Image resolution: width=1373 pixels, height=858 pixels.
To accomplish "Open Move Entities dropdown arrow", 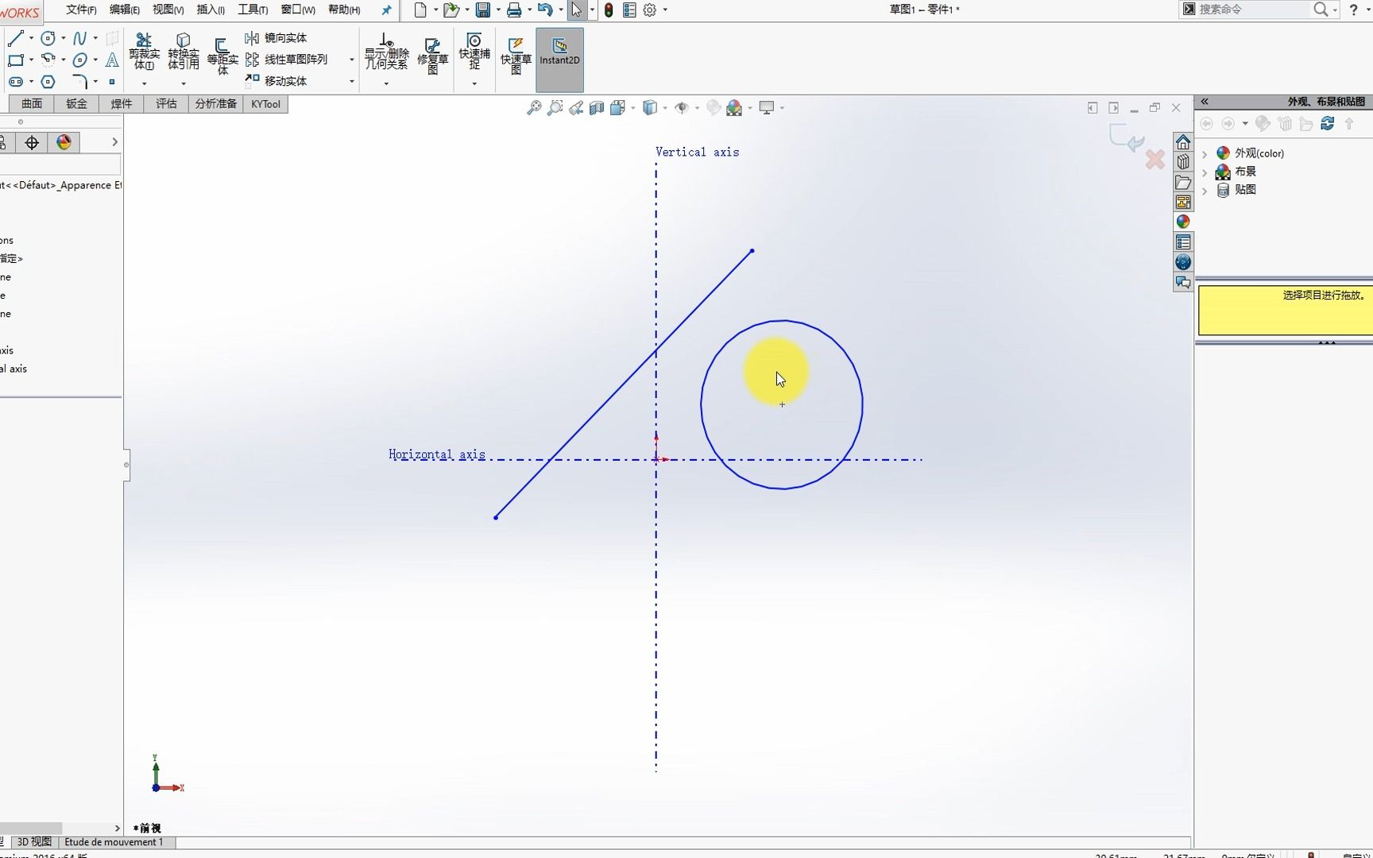I will pos(351,81).
